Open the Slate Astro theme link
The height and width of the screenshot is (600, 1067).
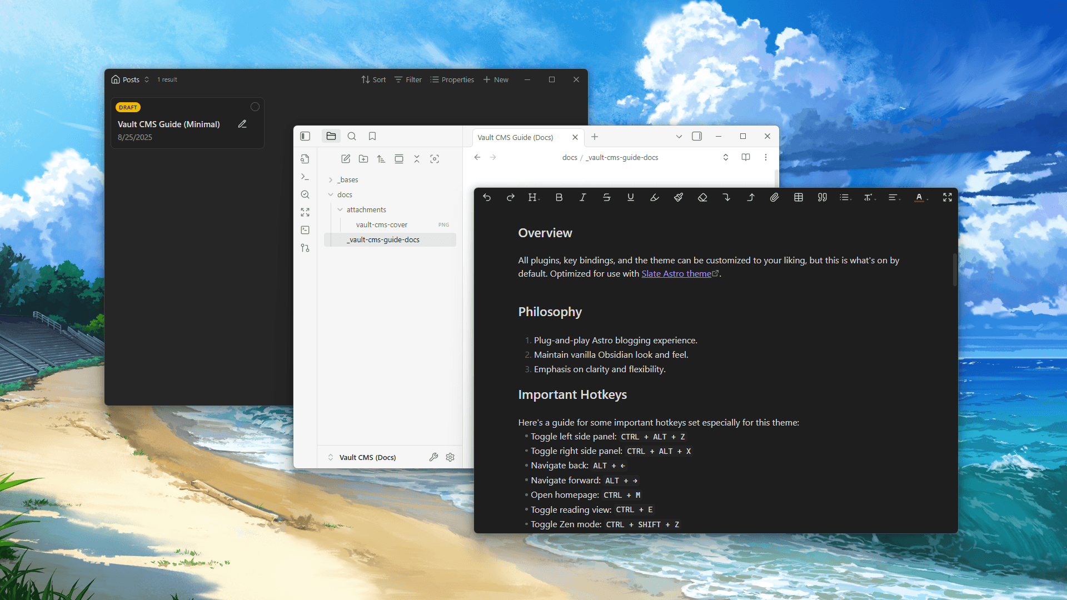676,273
